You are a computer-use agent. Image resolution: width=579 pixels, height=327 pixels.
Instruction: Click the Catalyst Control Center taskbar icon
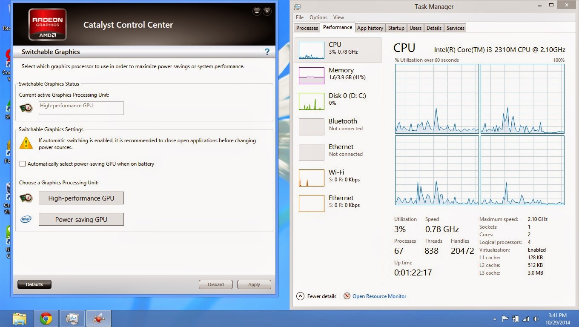coord(99,318)
